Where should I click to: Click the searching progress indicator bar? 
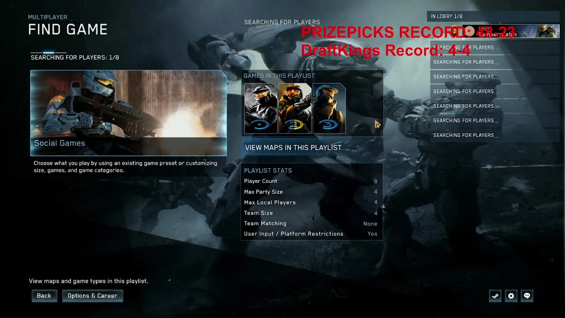click(49, 53)
